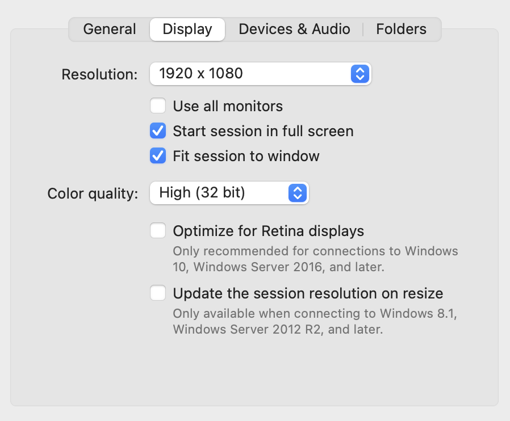
Task: Open the Devices & Audio tab
Action: [x=294, y=29]
